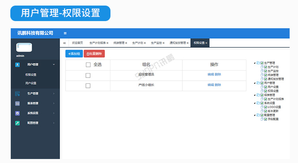Click the admin avatar image
Screen dimensions: 298x163
[24, 47]
